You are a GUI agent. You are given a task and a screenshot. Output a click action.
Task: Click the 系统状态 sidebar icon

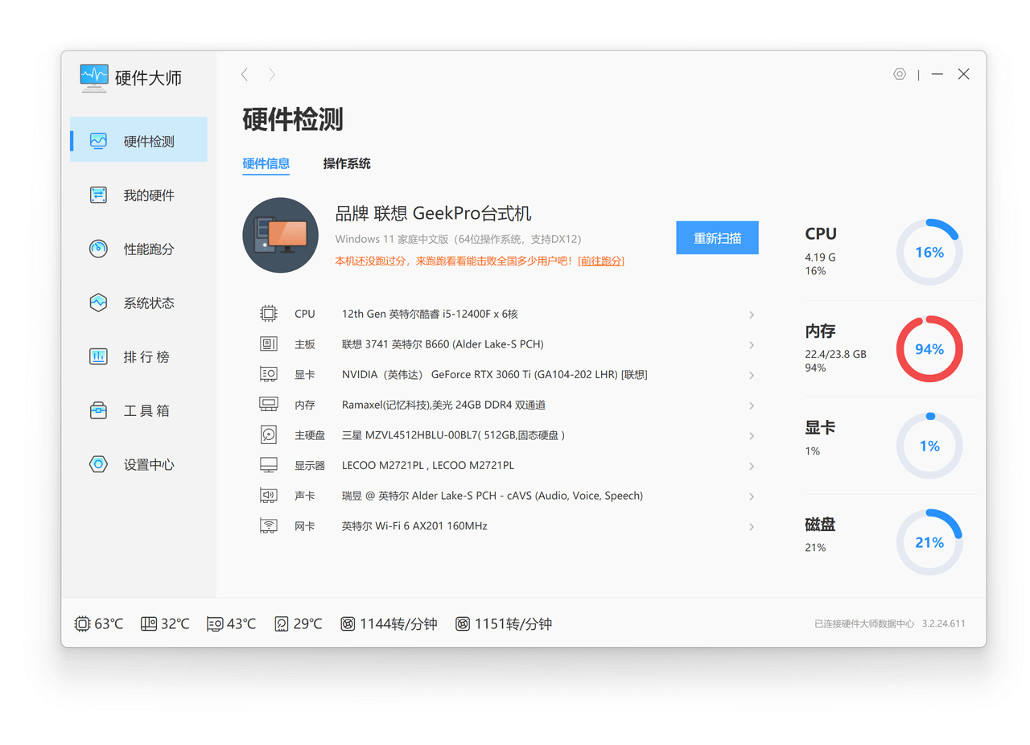(98, 303)
